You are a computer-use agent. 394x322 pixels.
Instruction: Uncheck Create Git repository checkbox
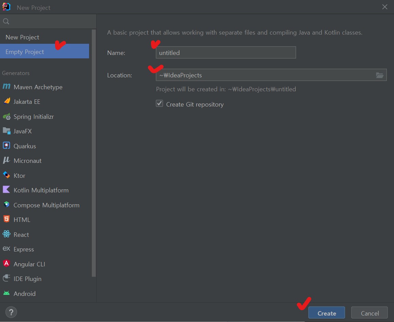(x=159, y=103)
